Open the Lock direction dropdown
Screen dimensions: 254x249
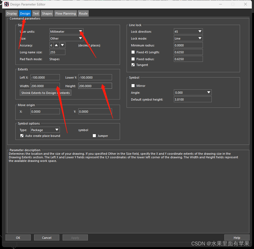tap(200, 32)
